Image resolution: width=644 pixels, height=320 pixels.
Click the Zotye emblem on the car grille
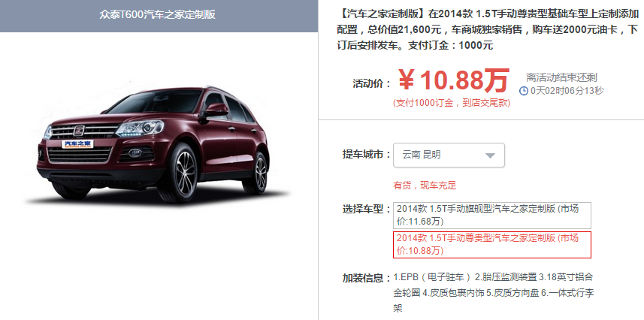tap(78, 131)
